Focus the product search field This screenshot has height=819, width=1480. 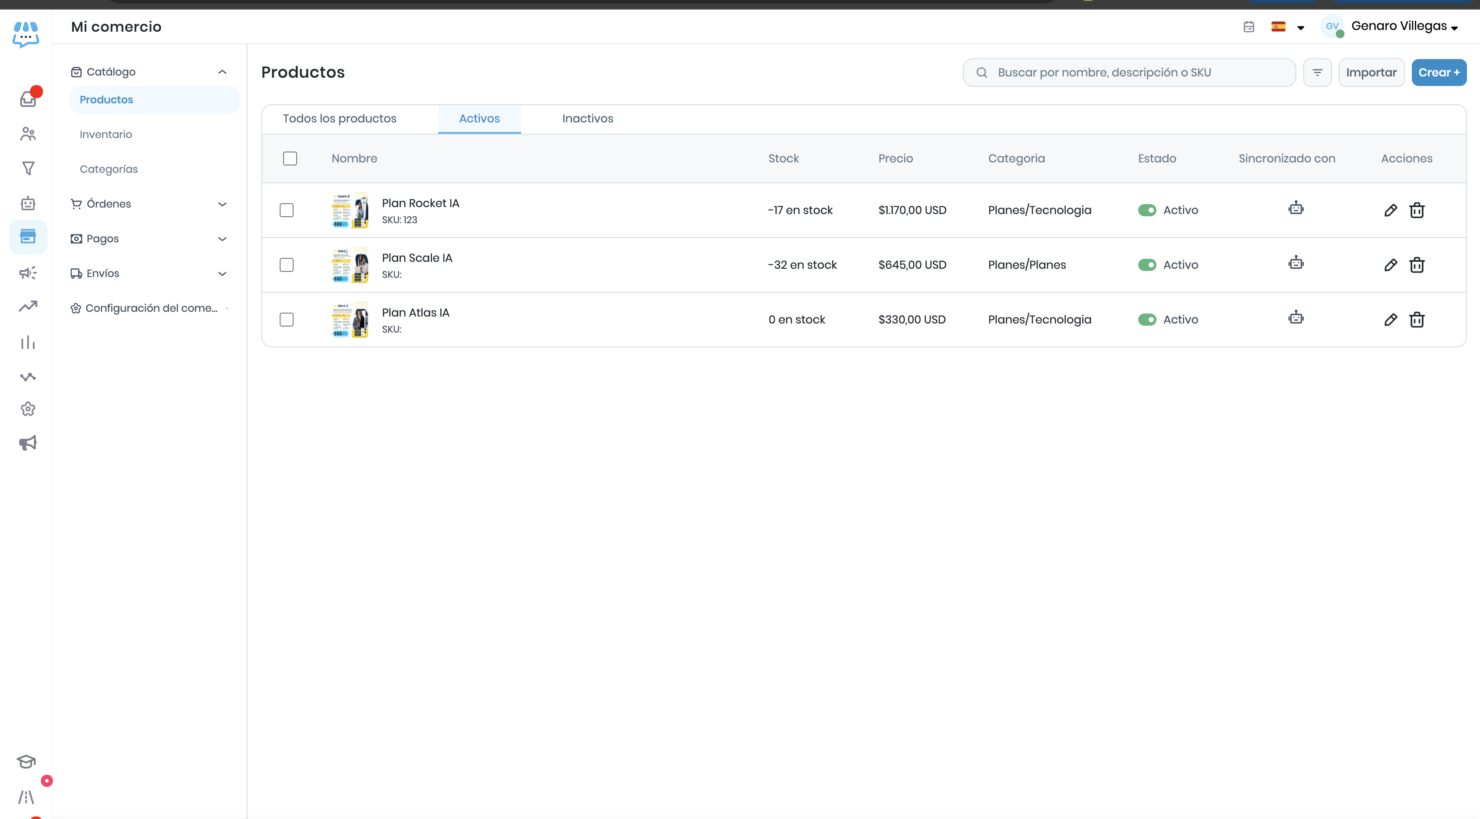[1129, 73]
